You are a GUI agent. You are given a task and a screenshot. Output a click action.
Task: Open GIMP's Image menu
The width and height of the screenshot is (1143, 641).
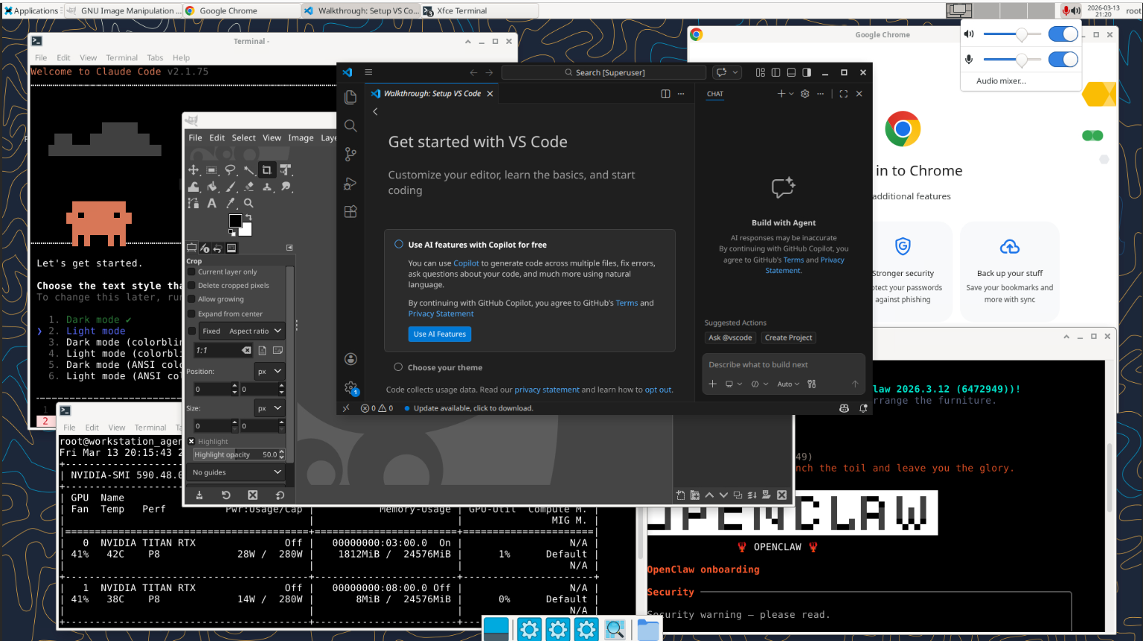coord(301,137)
